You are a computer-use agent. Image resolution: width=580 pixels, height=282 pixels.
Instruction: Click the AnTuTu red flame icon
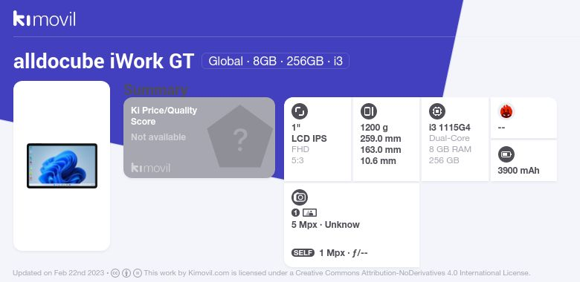[506, 111]
